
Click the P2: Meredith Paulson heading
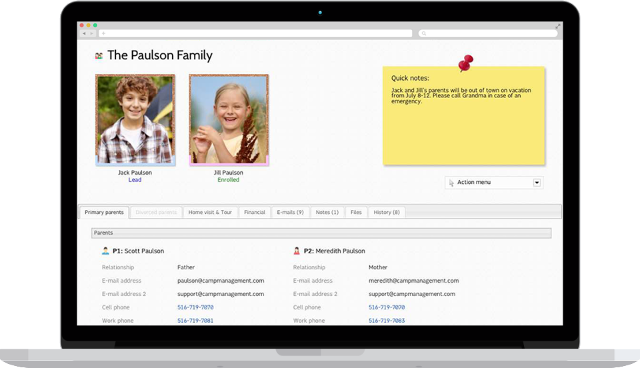334,251
